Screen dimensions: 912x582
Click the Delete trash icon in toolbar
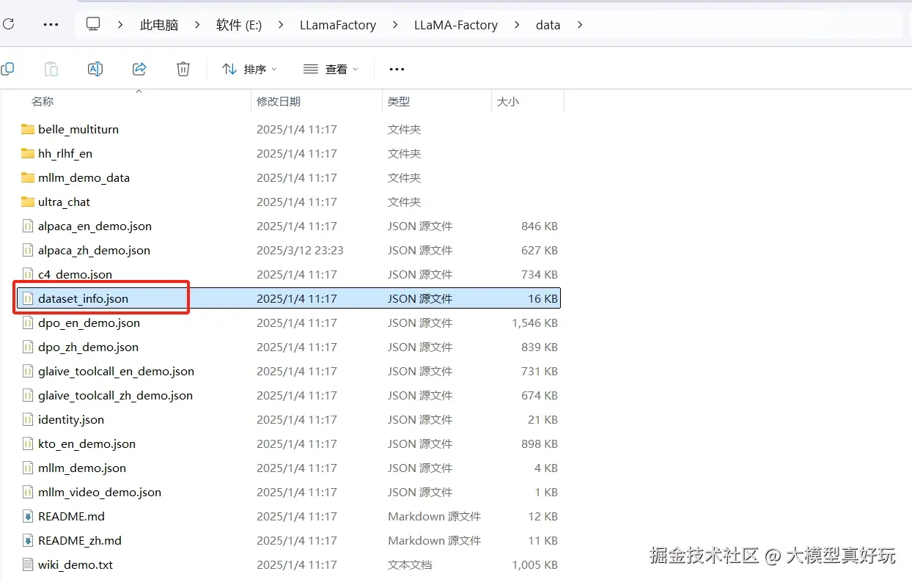[x=183, y=69]
